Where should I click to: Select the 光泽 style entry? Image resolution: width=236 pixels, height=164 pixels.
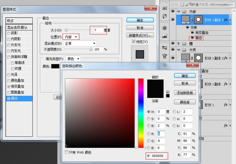click(x=19, y=75)
